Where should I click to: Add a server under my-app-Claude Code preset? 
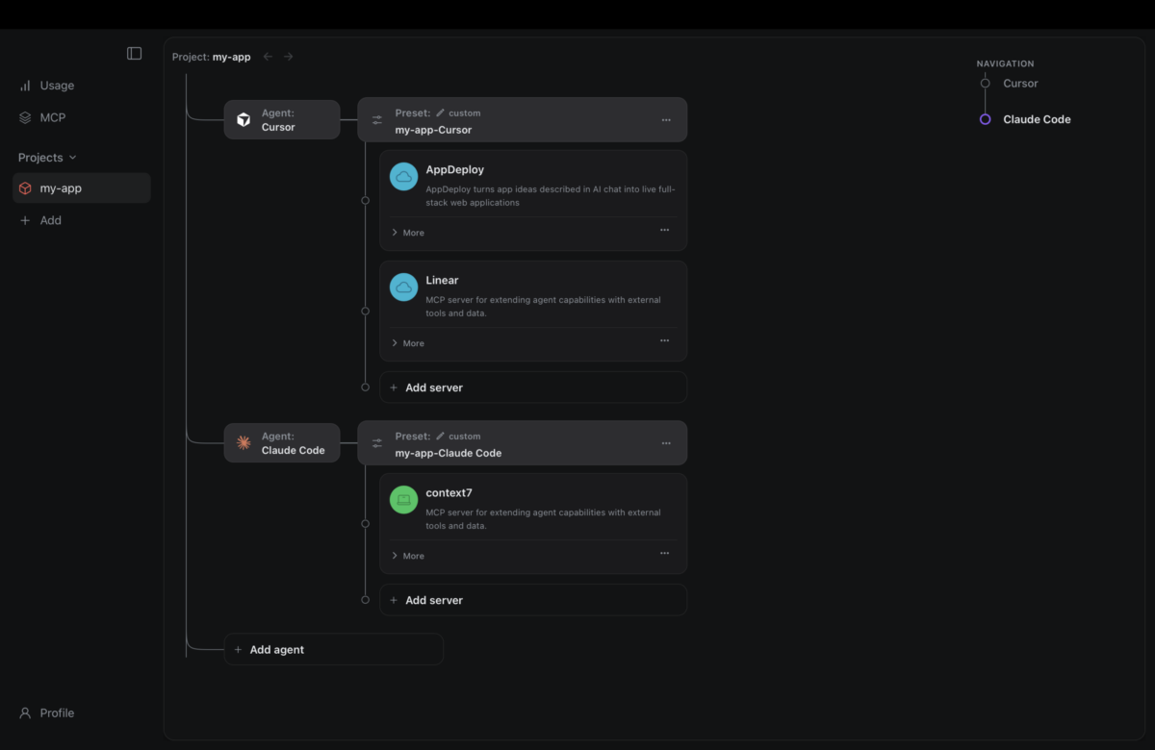(533, 600)
